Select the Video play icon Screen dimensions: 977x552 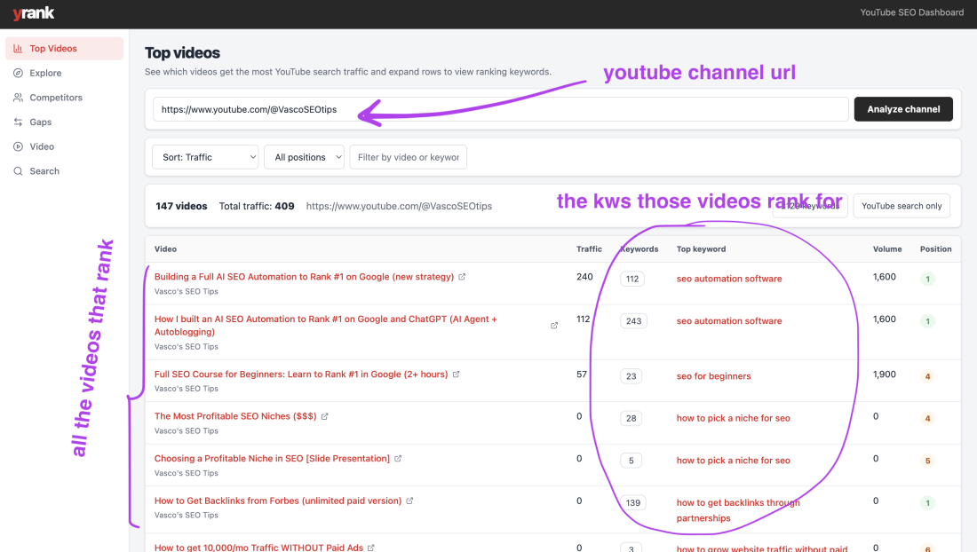[x=20, y=146]
